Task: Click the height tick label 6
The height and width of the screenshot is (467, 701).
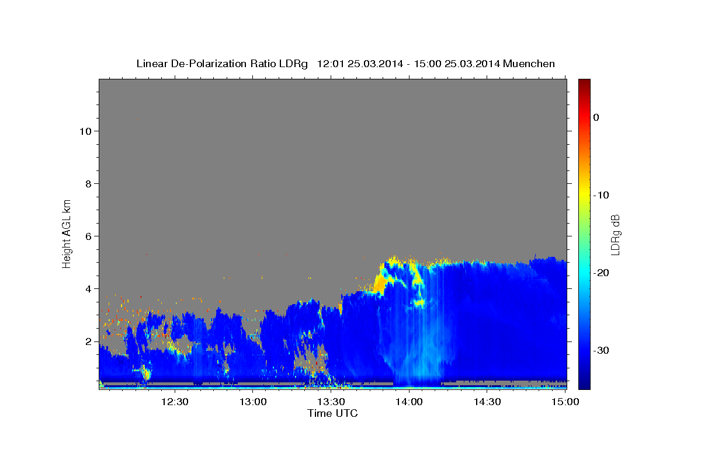Action: (x=88, y=236)
